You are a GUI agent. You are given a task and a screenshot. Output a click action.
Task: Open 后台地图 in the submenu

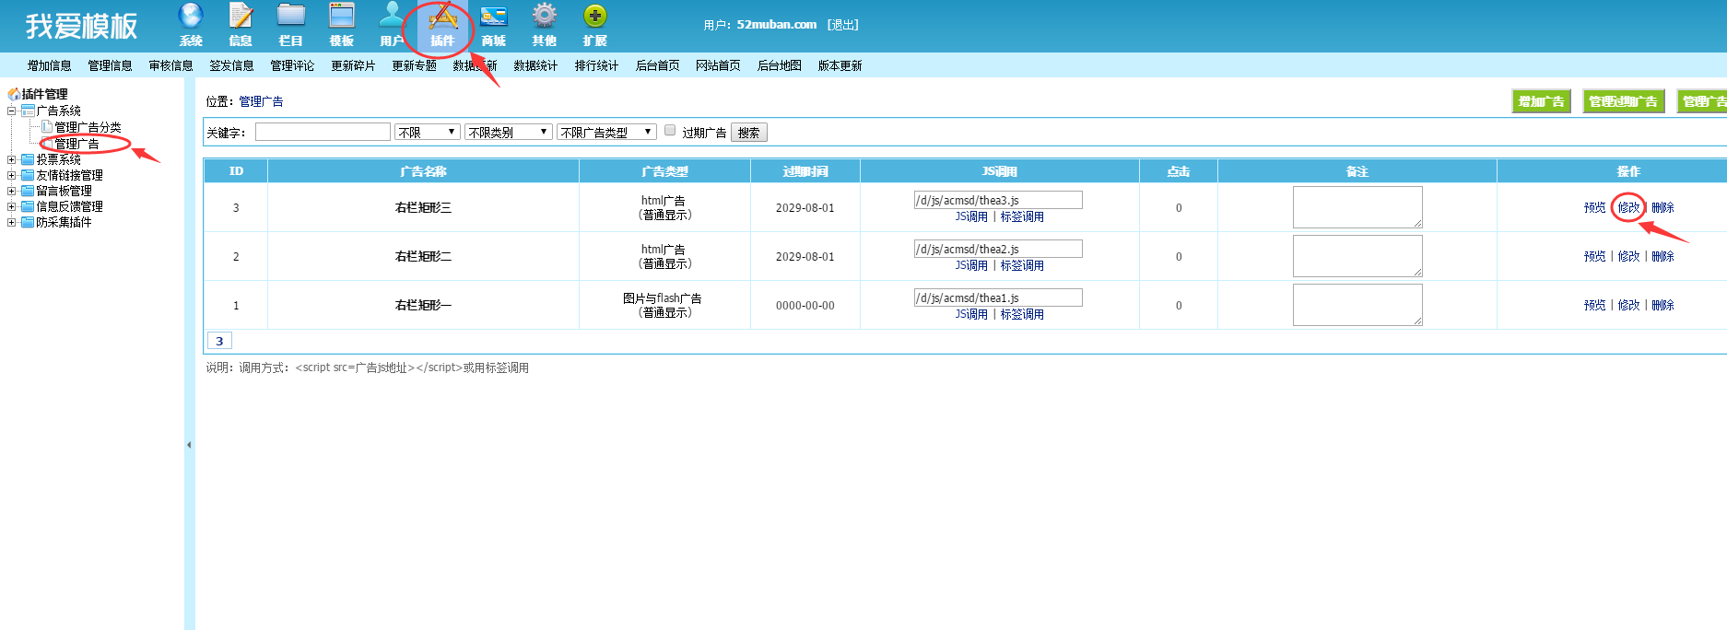(780, 65)
